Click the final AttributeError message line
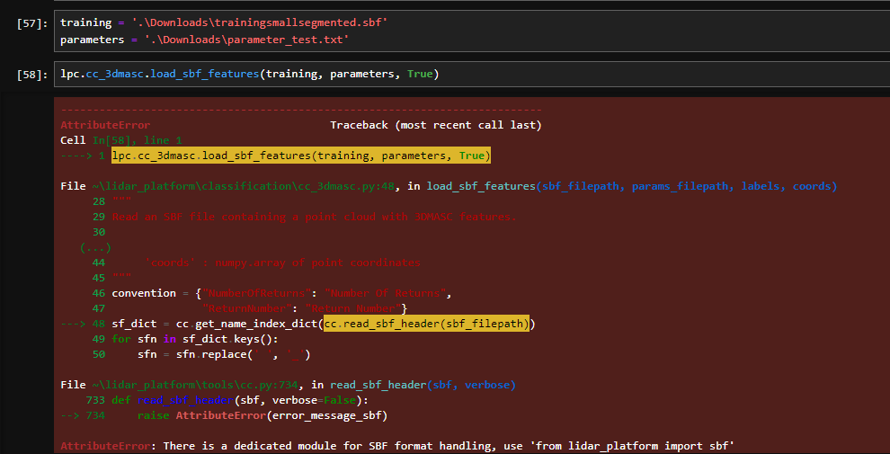The image size is (890, 454). (x=397, y=446)
